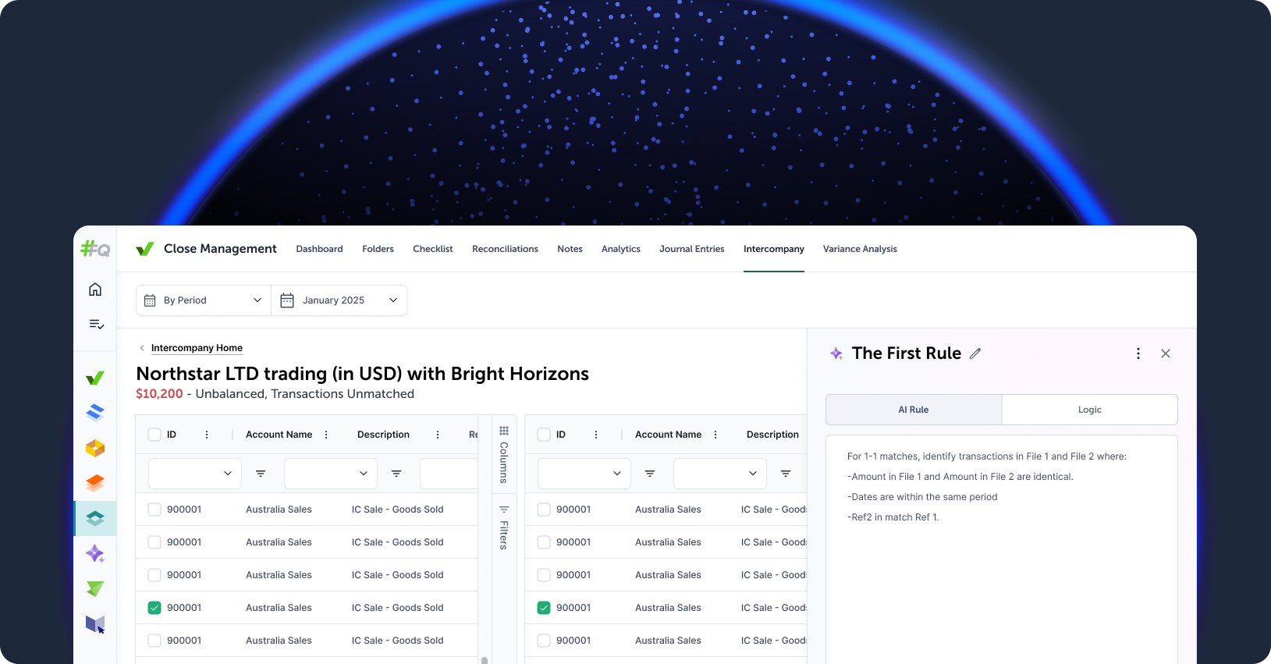Open ID filter dropdown in right table
Image resolution: width=1271 pixels, height=664 pixels.
tap(584, 474)
